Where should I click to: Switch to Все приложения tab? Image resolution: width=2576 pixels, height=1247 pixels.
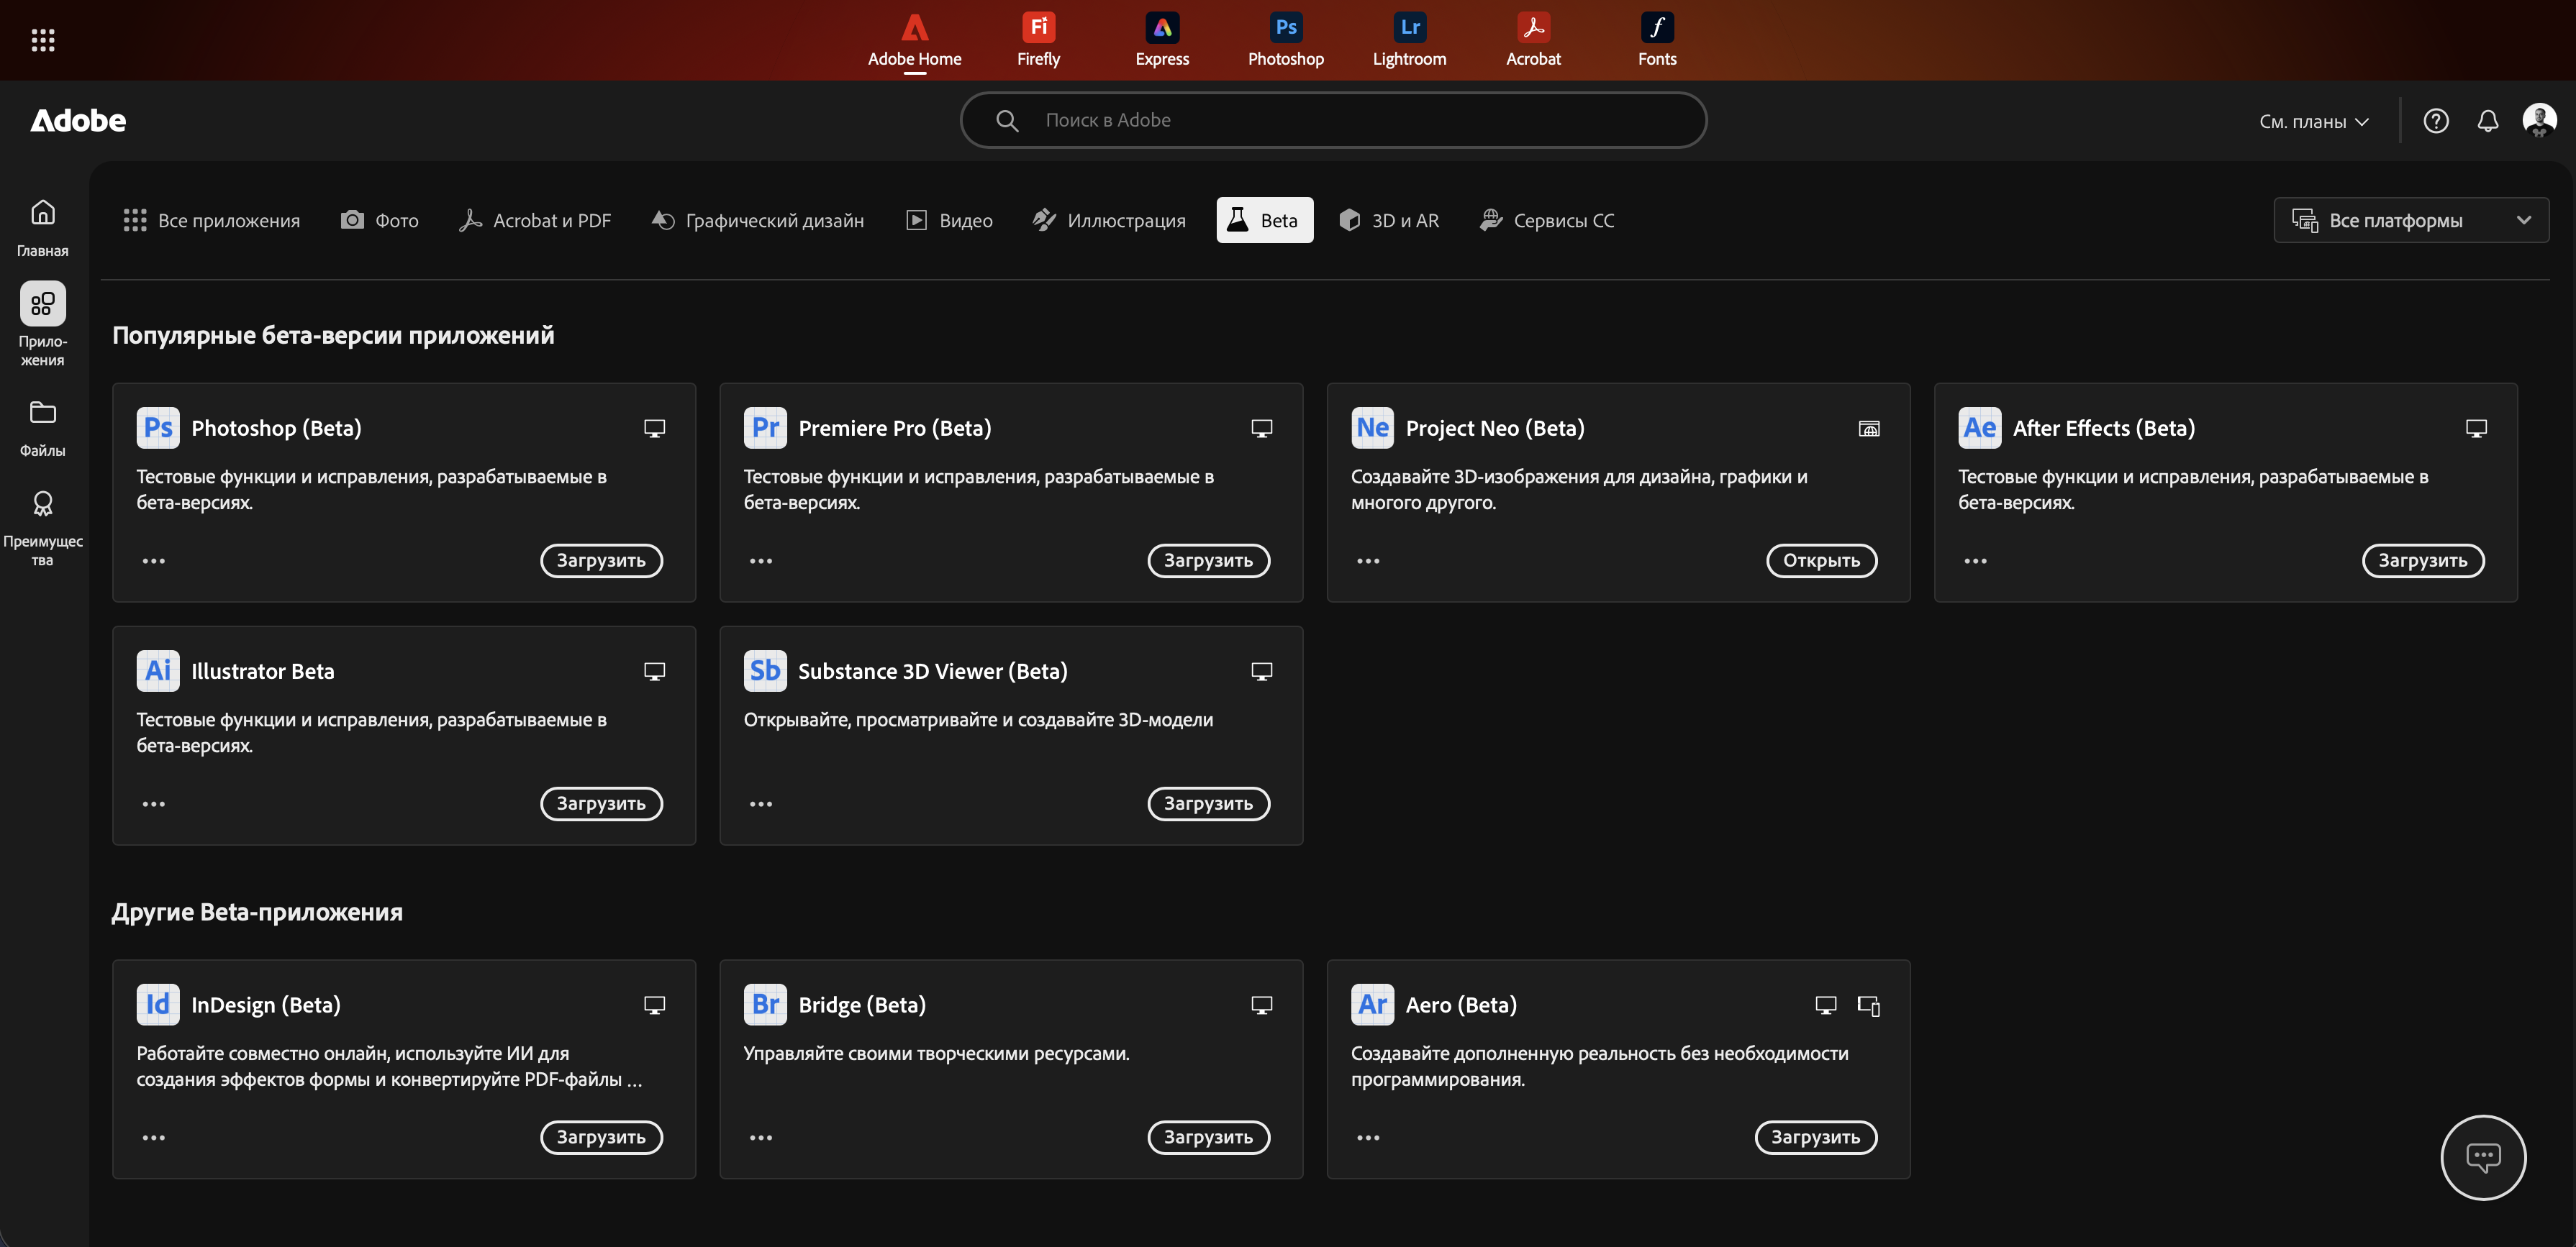pyautogui.click(x=211, y=220)
